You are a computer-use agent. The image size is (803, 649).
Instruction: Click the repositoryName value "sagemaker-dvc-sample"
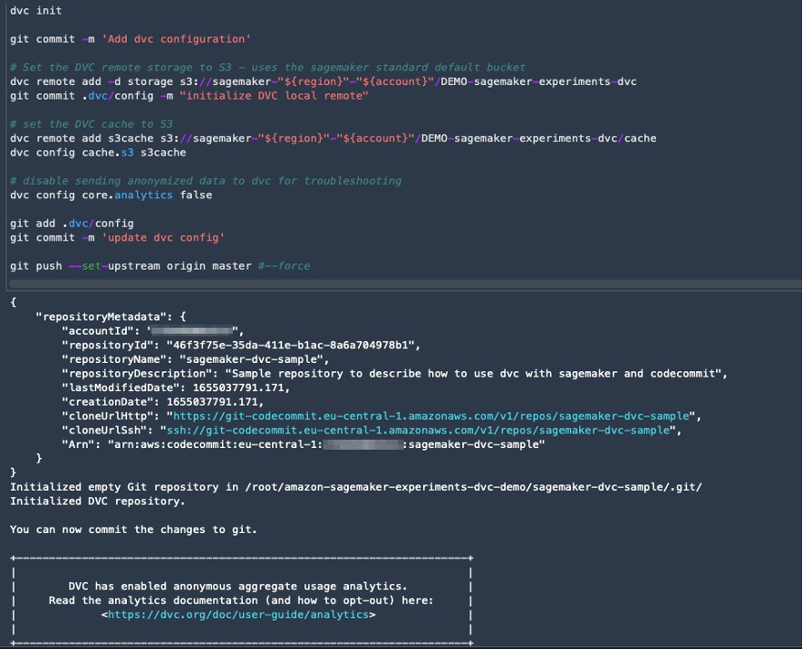(x=251, y=359)
